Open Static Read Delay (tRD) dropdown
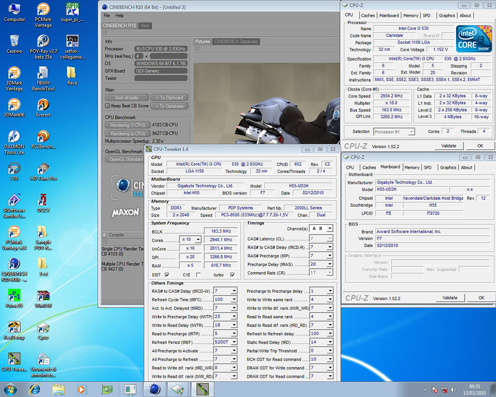The height and width of the screenshot is (397, 496). [330, 342]
